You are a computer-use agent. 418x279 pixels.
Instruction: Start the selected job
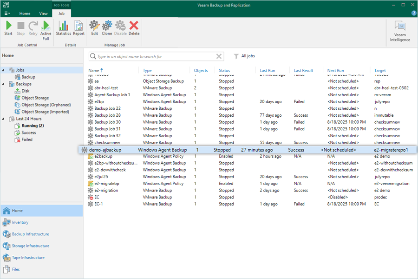tap(8, 28)
